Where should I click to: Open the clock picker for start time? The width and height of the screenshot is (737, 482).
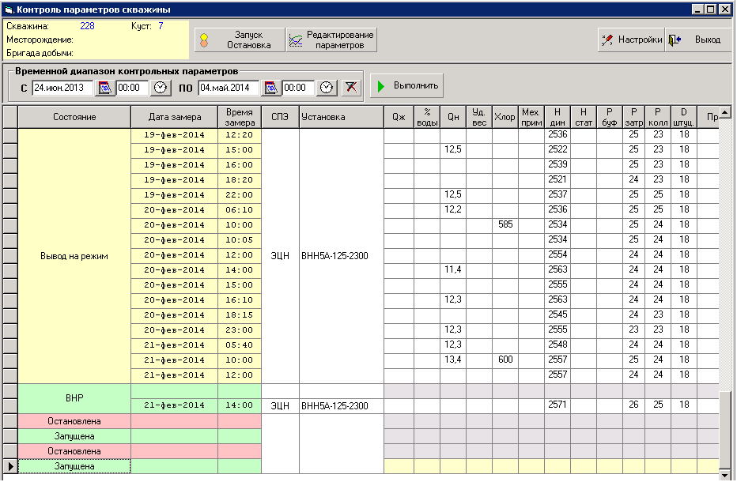coord(161,88)
